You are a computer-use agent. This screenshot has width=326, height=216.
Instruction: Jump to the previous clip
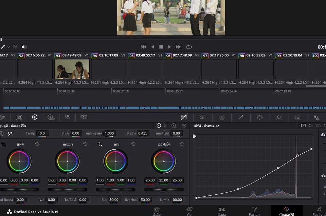(x=144, y=47)
